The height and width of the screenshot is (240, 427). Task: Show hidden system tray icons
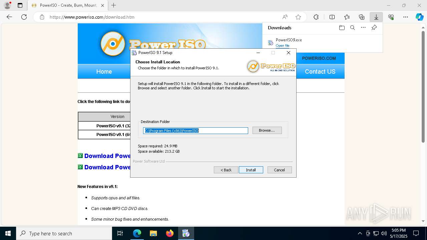coord(360,233)
